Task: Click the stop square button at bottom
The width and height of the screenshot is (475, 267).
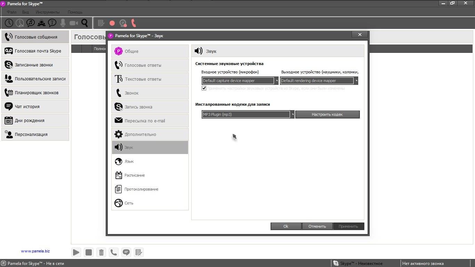Action: point(89,252)
